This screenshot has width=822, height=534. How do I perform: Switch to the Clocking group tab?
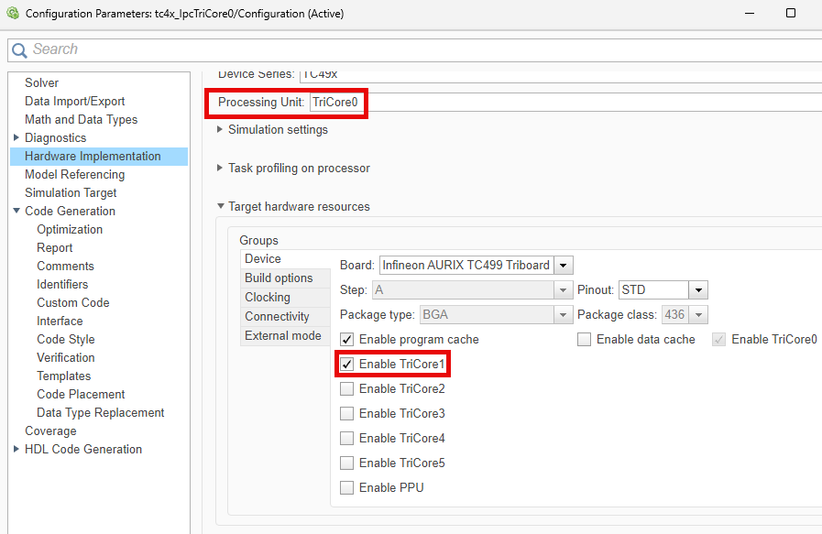pos(267,297)
